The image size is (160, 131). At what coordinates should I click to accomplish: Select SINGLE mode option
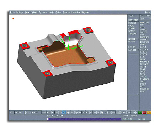133,39
